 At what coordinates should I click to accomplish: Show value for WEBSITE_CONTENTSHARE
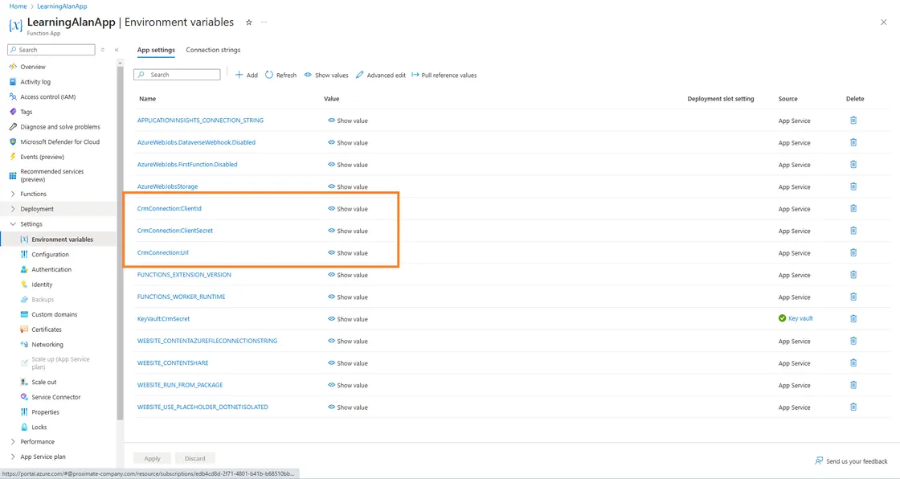pos(348,363)
